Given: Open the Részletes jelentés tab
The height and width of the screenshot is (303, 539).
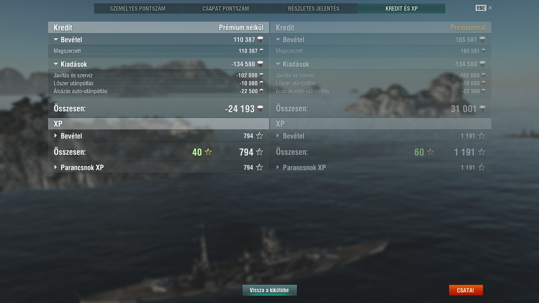Looking at the screenshot, I should coord(314,8).
